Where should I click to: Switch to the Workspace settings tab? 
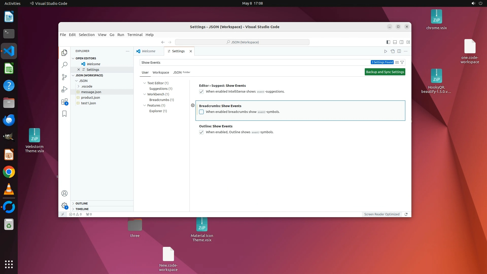[161, 72]
